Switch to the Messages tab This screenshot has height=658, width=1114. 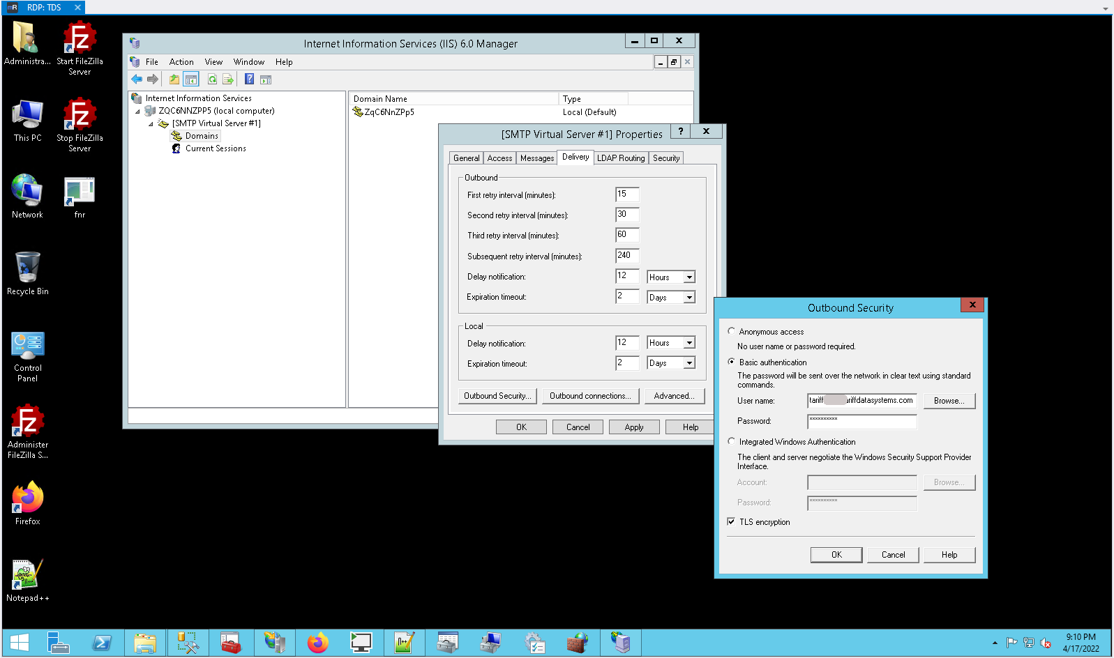(537, 158)
